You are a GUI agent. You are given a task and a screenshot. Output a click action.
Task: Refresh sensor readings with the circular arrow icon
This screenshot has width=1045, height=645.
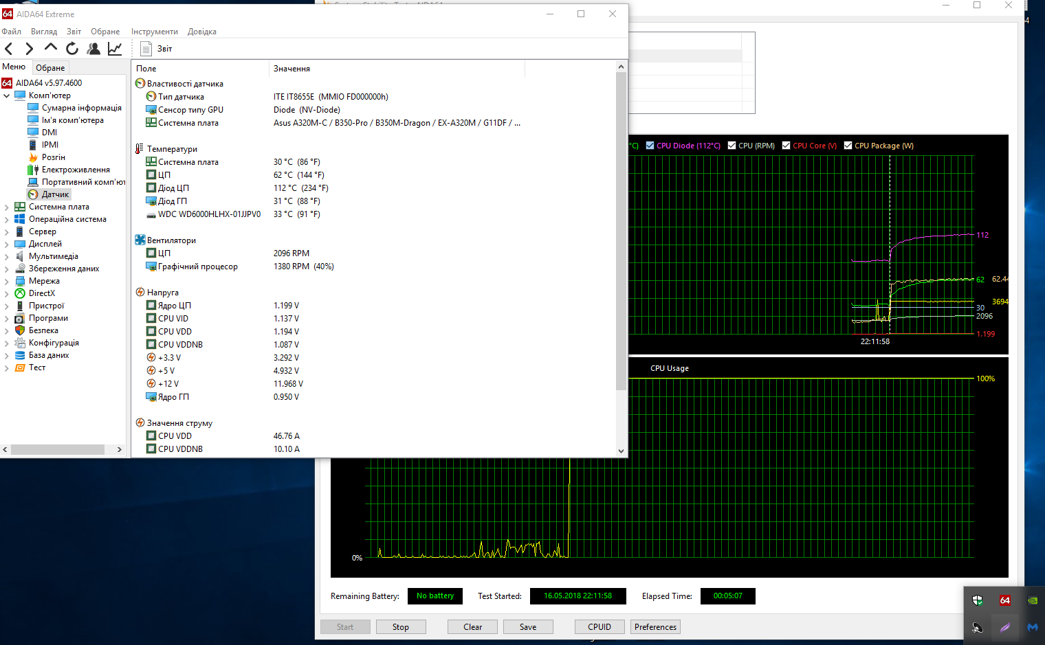pyautogui.click(x=72, y=48)
